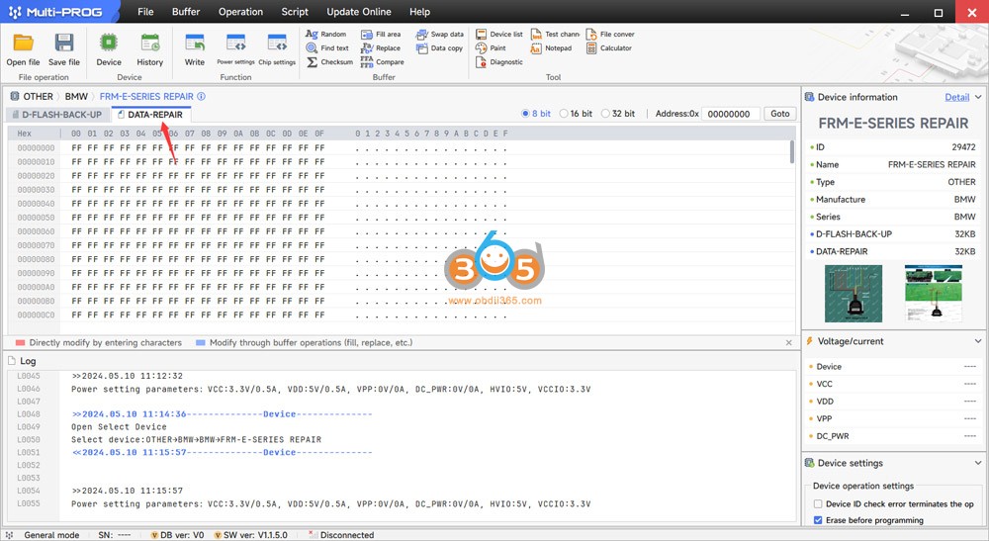
Task: Click the hex editor vertical scrollbar
Action: (791, 152)
